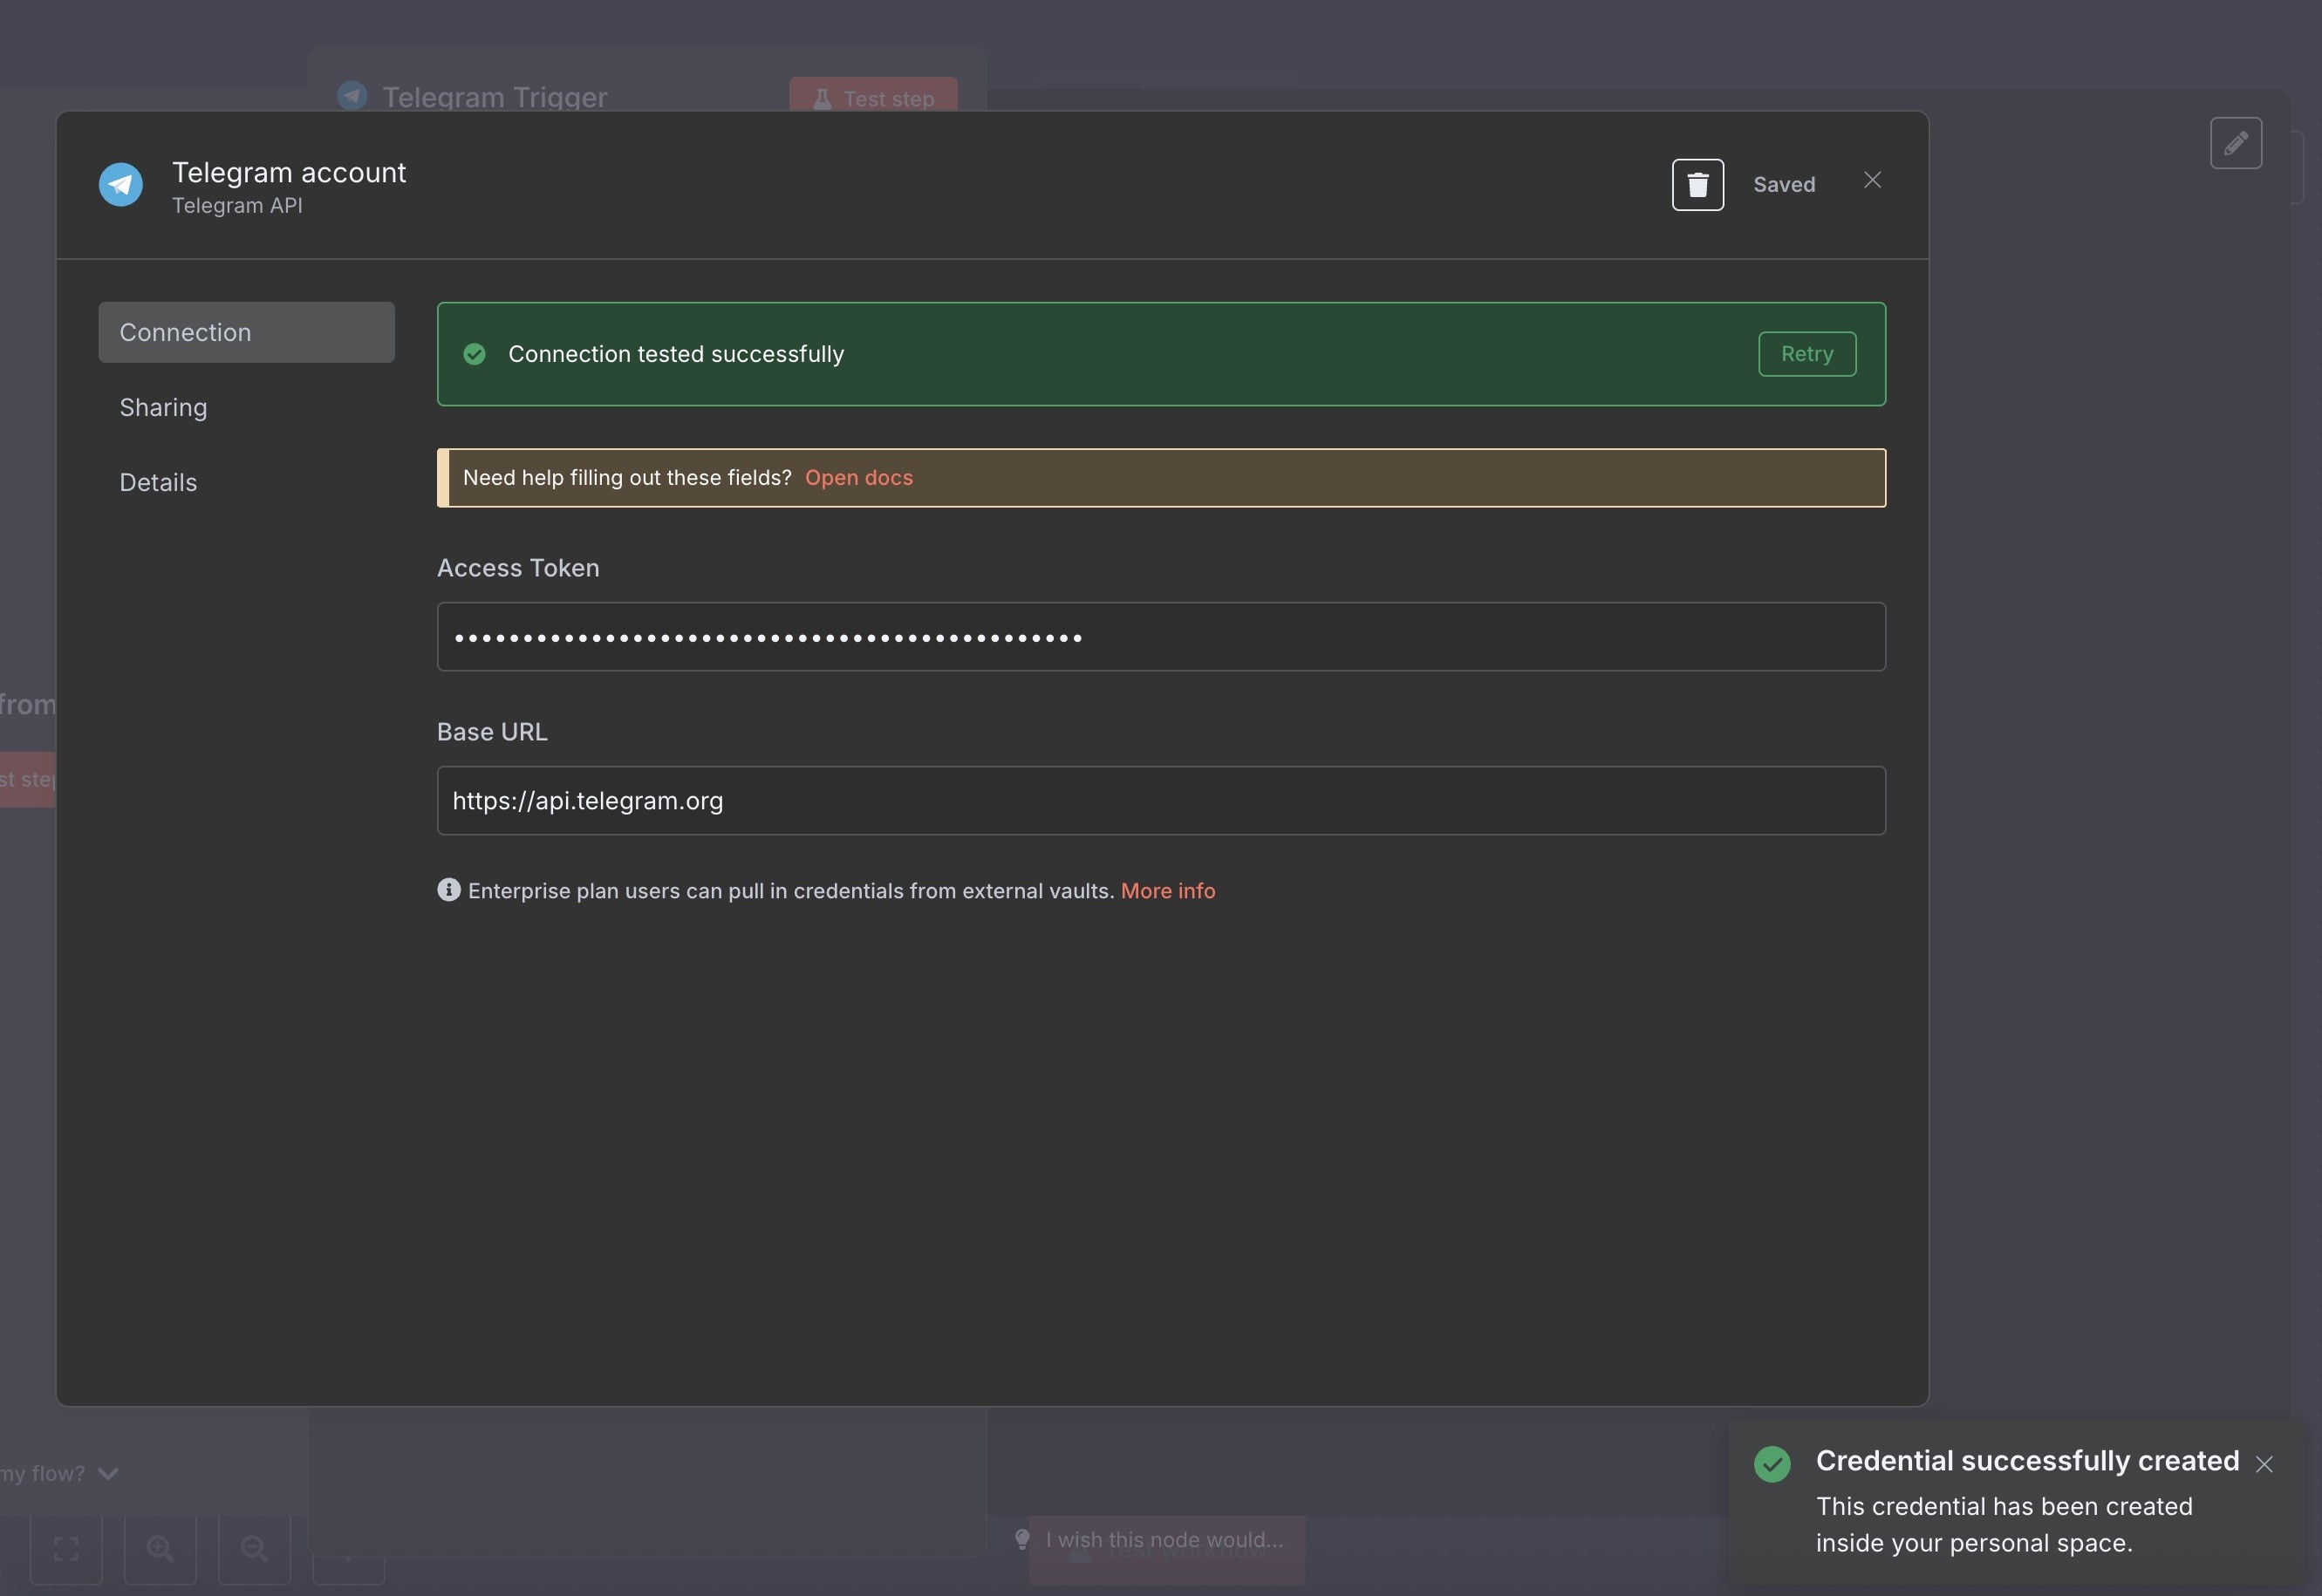
Task: Click the Telegram Trigger node title
Action: point(494,97)
